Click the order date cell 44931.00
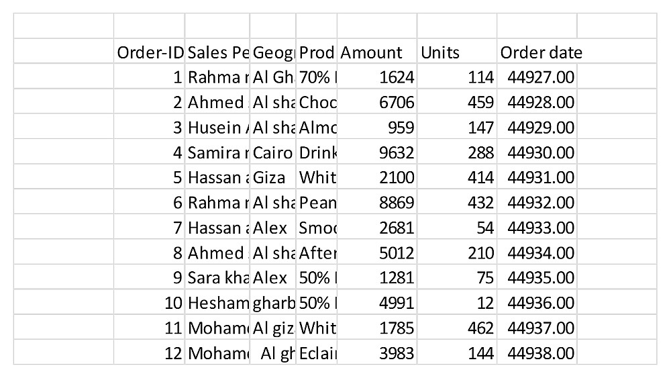This screenshot has height=378, width=671. point(537,178)
